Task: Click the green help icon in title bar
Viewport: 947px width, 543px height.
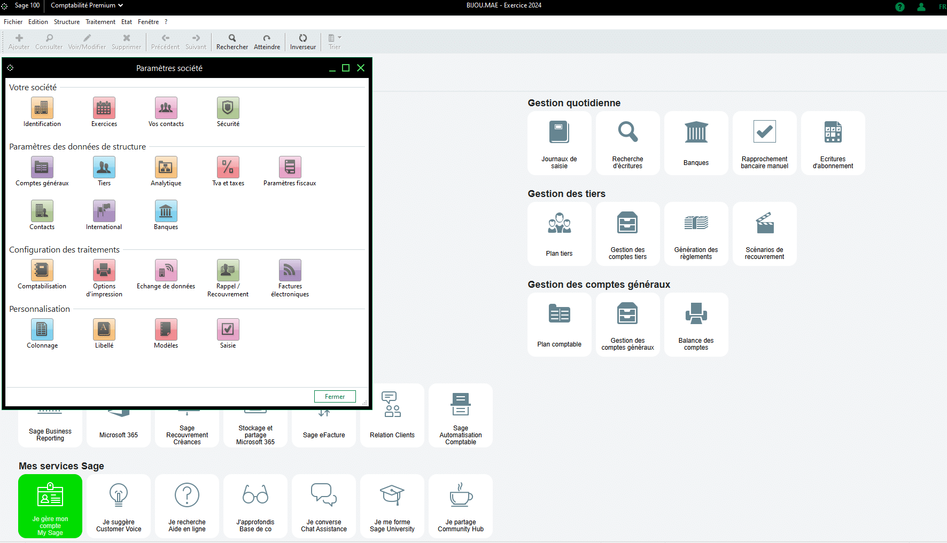Action: (900, 7)
